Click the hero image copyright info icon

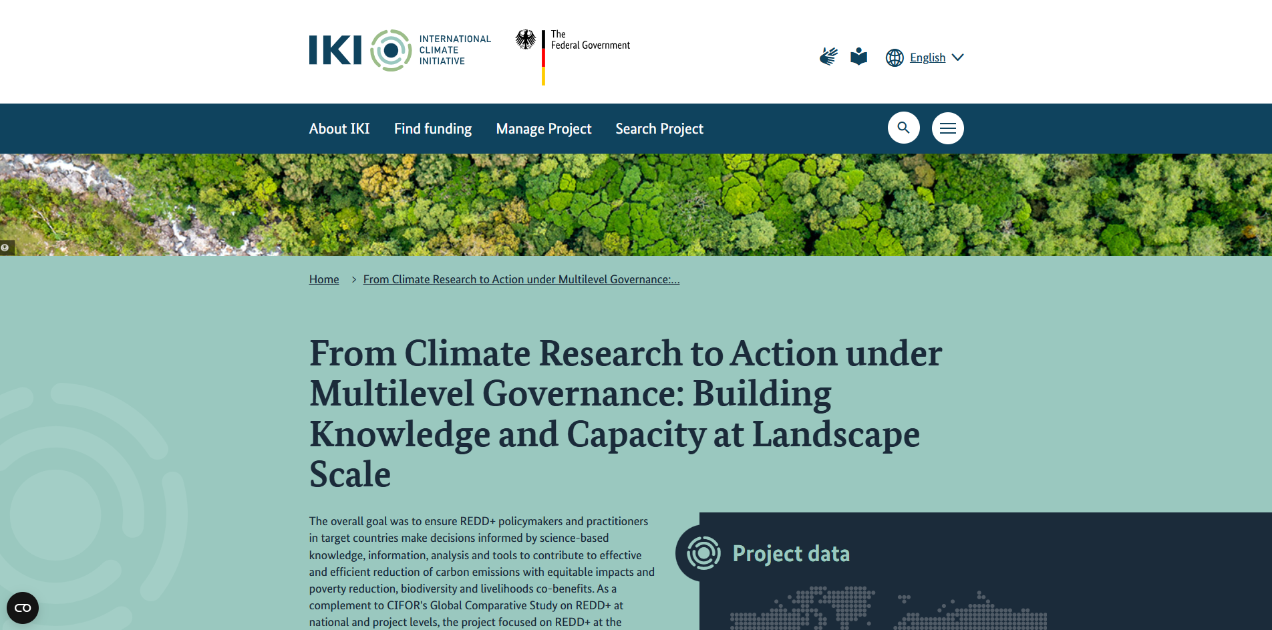5,248
